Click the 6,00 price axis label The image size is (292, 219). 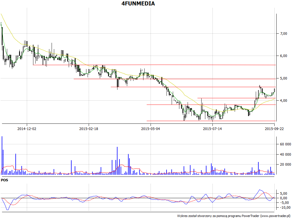pyautogui.click(x=284, y=56)
